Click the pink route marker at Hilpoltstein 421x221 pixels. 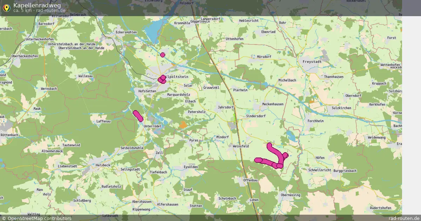pos(162,79)
